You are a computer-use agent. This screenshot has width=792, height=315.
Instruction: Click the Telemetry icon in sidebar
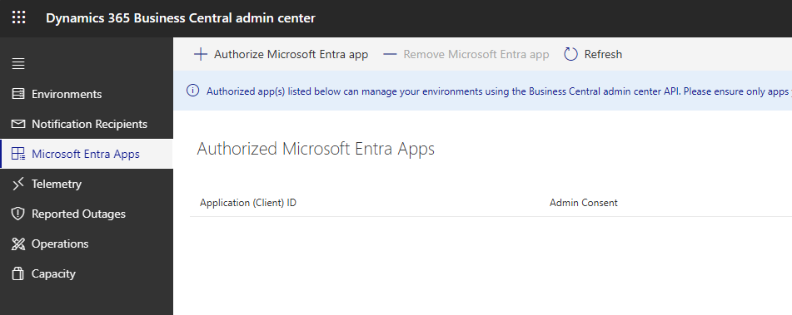point(18,184)
